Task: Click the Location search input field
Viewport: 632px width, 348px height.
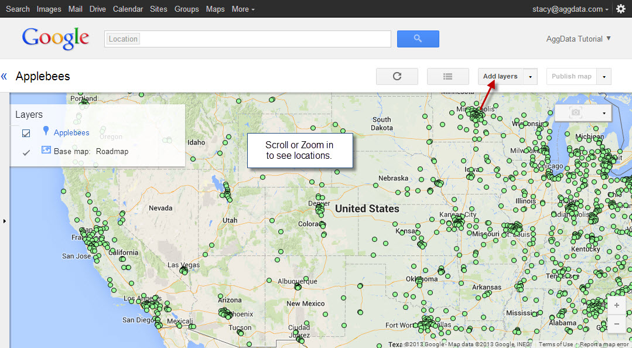Action: coord(248,39)
